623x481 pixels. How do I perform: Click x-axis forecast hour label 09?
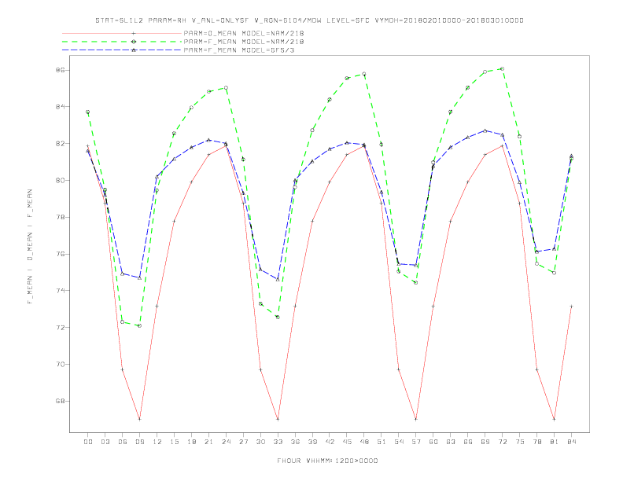(x=140, y=442)
